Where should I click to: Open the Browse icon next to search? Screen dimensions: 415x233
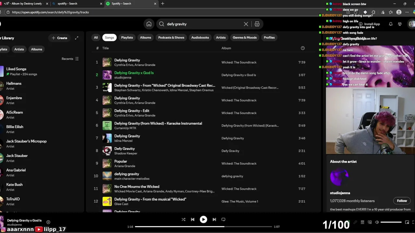257,24
